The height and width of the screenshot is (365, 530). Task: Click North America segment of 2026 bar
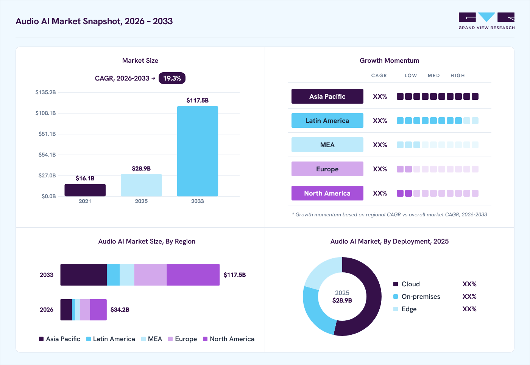tap(98, 310)
